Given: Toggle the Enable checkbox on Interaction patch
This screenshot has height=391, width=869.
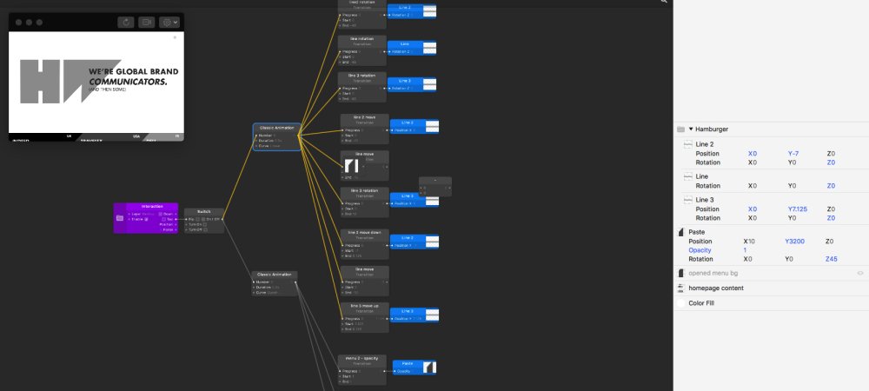Looking at the screenshot, I should coord(146,219).
